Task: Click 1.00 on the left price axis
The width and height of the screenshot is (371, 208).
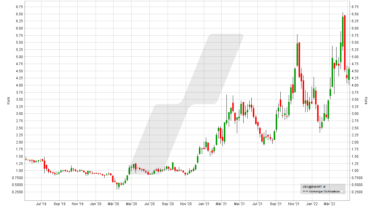Action: click(19, 171)
